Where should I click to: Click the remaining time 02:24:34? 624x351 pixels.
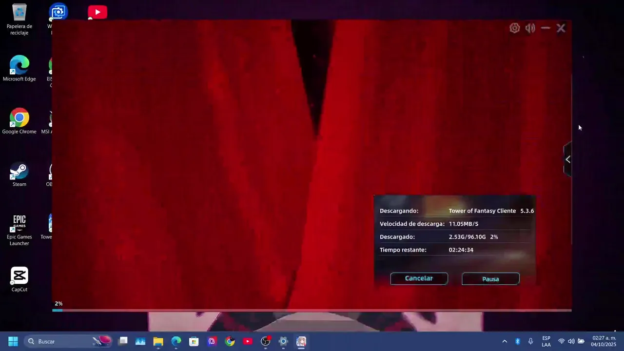461,250
